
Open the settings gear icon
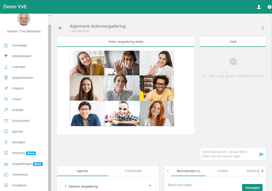(x=269, y=7)
